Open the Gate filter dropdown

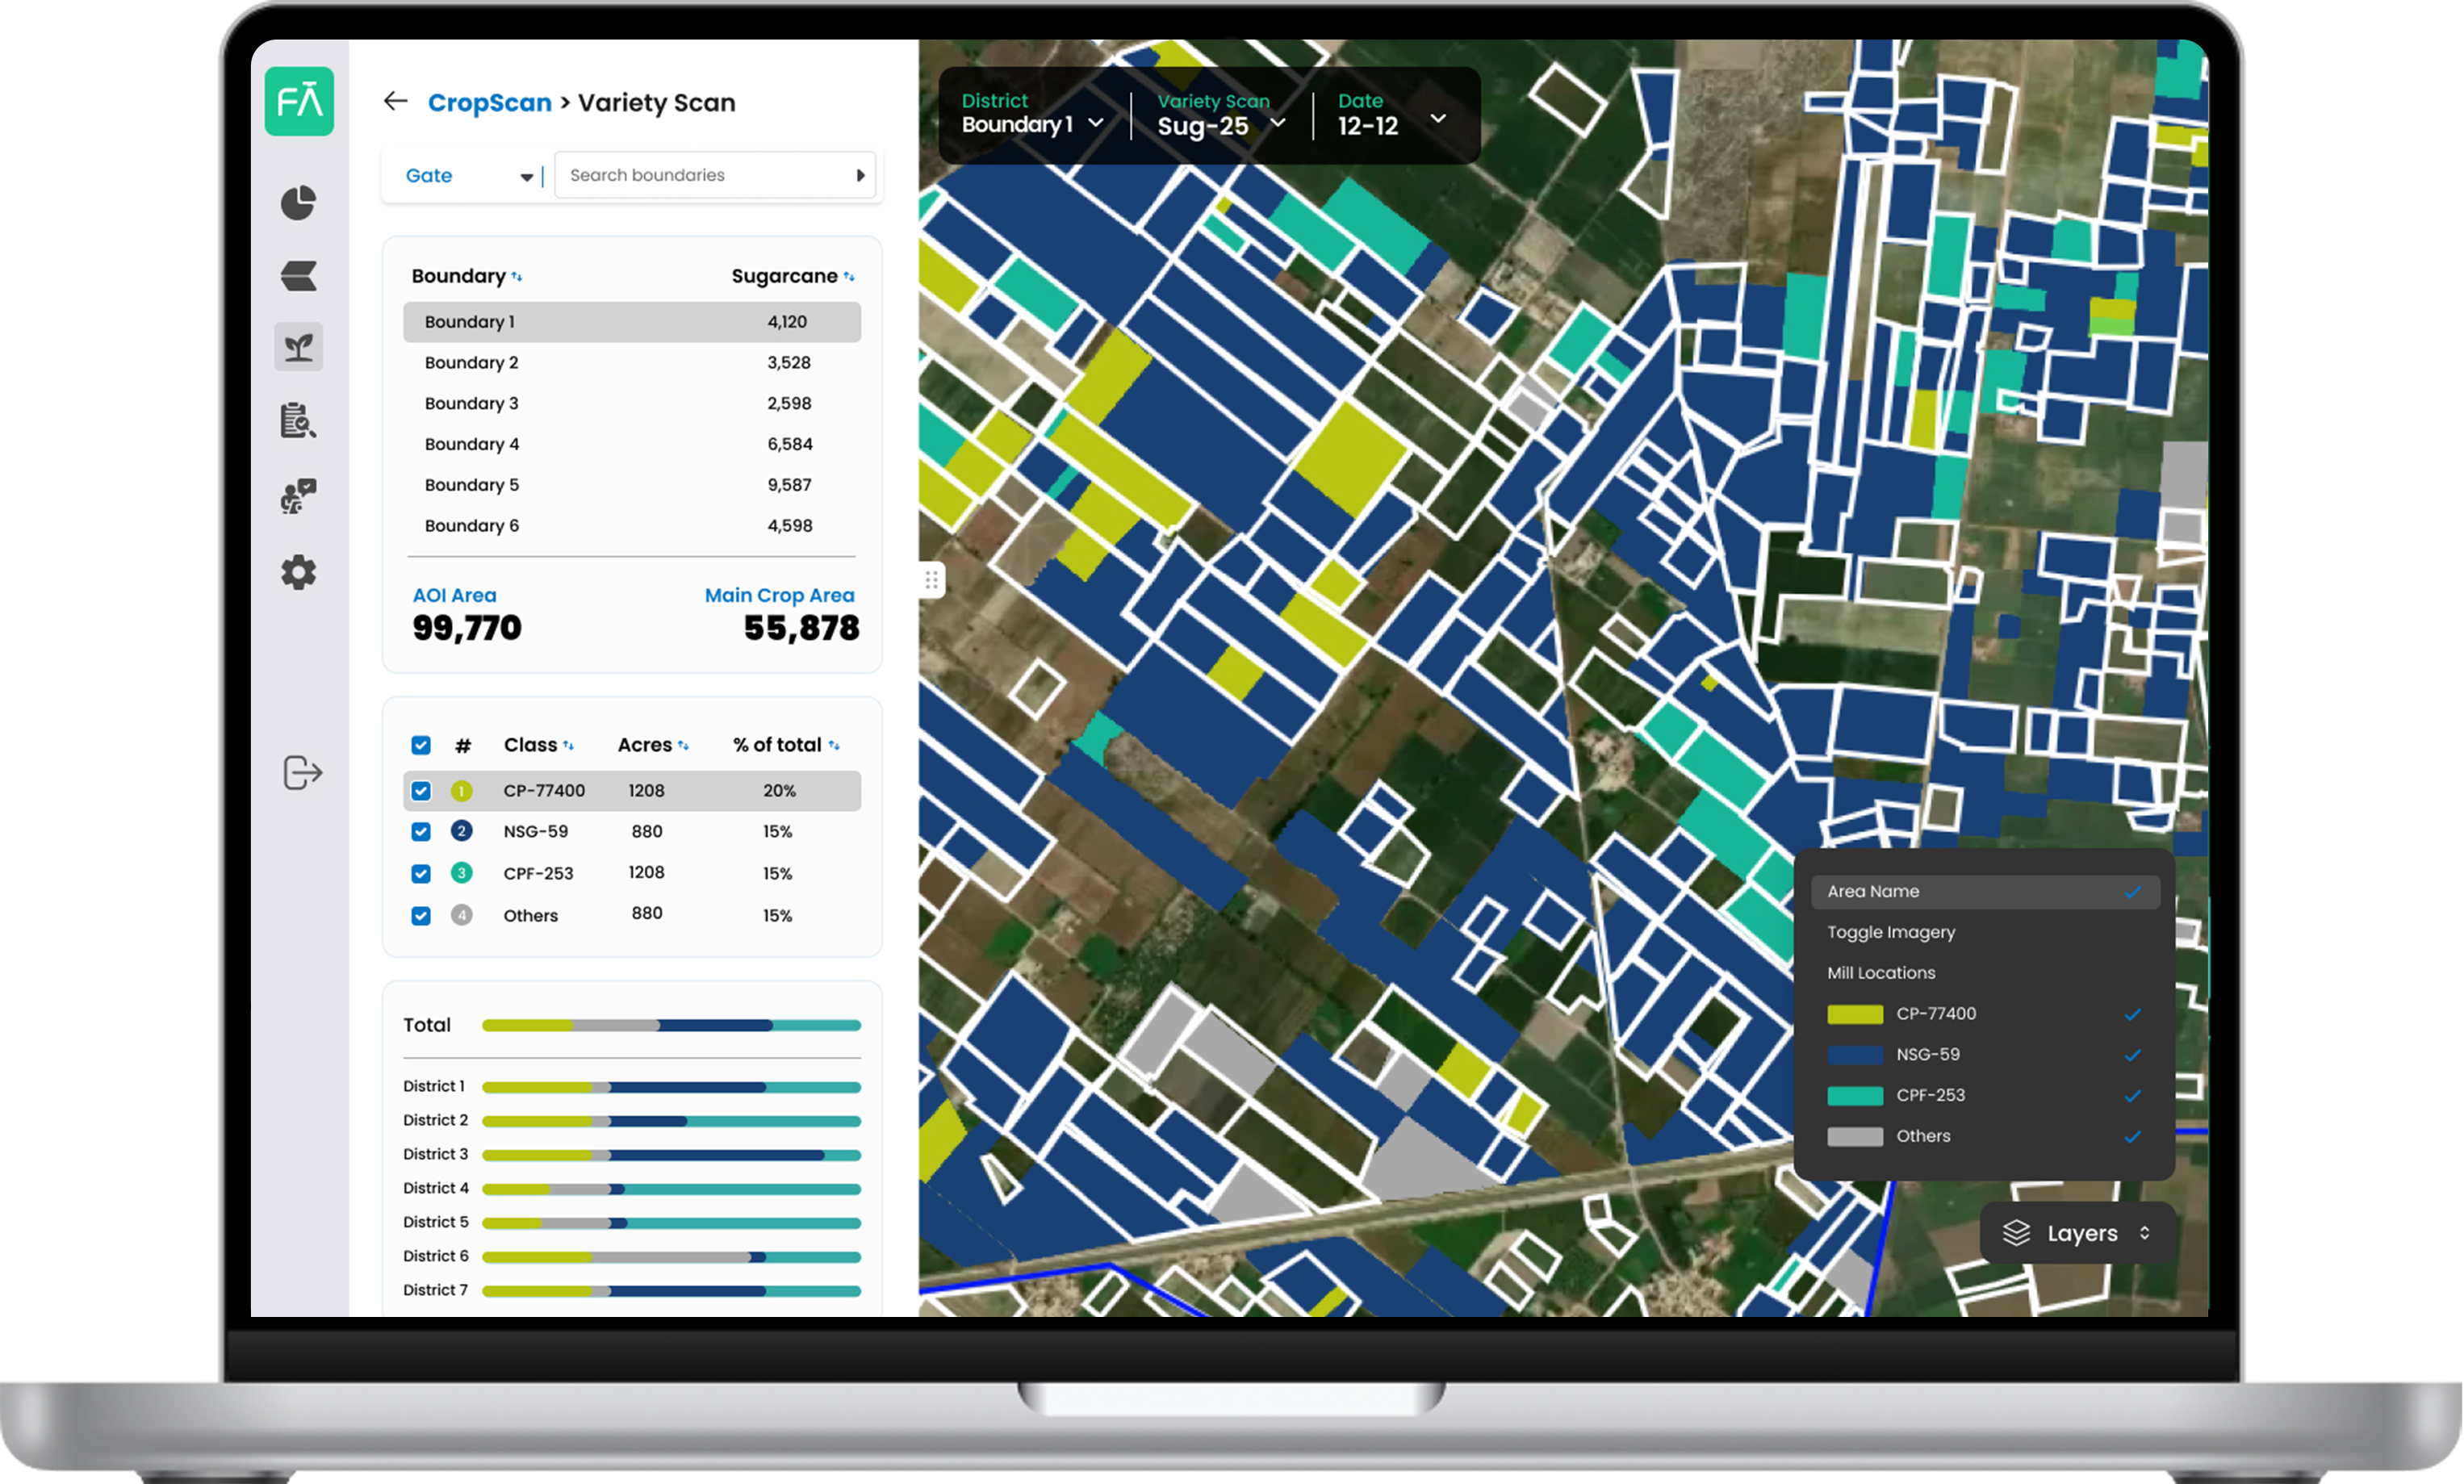click(x=468, y=176)
